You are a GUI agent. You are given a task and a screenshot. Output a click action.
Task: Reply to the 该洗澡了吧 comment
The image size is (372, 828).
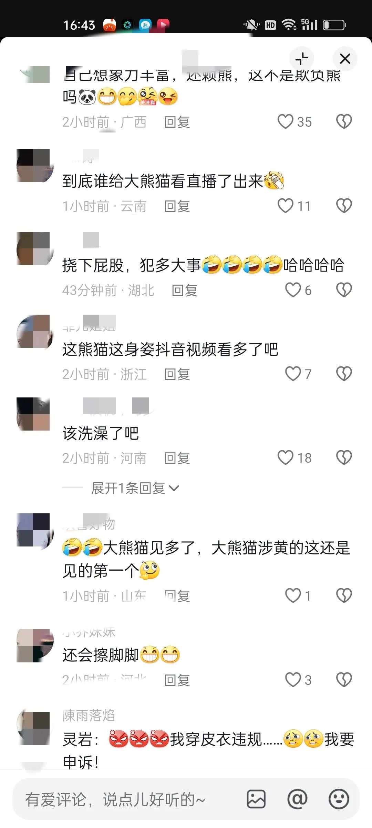(x=177, y=458)
